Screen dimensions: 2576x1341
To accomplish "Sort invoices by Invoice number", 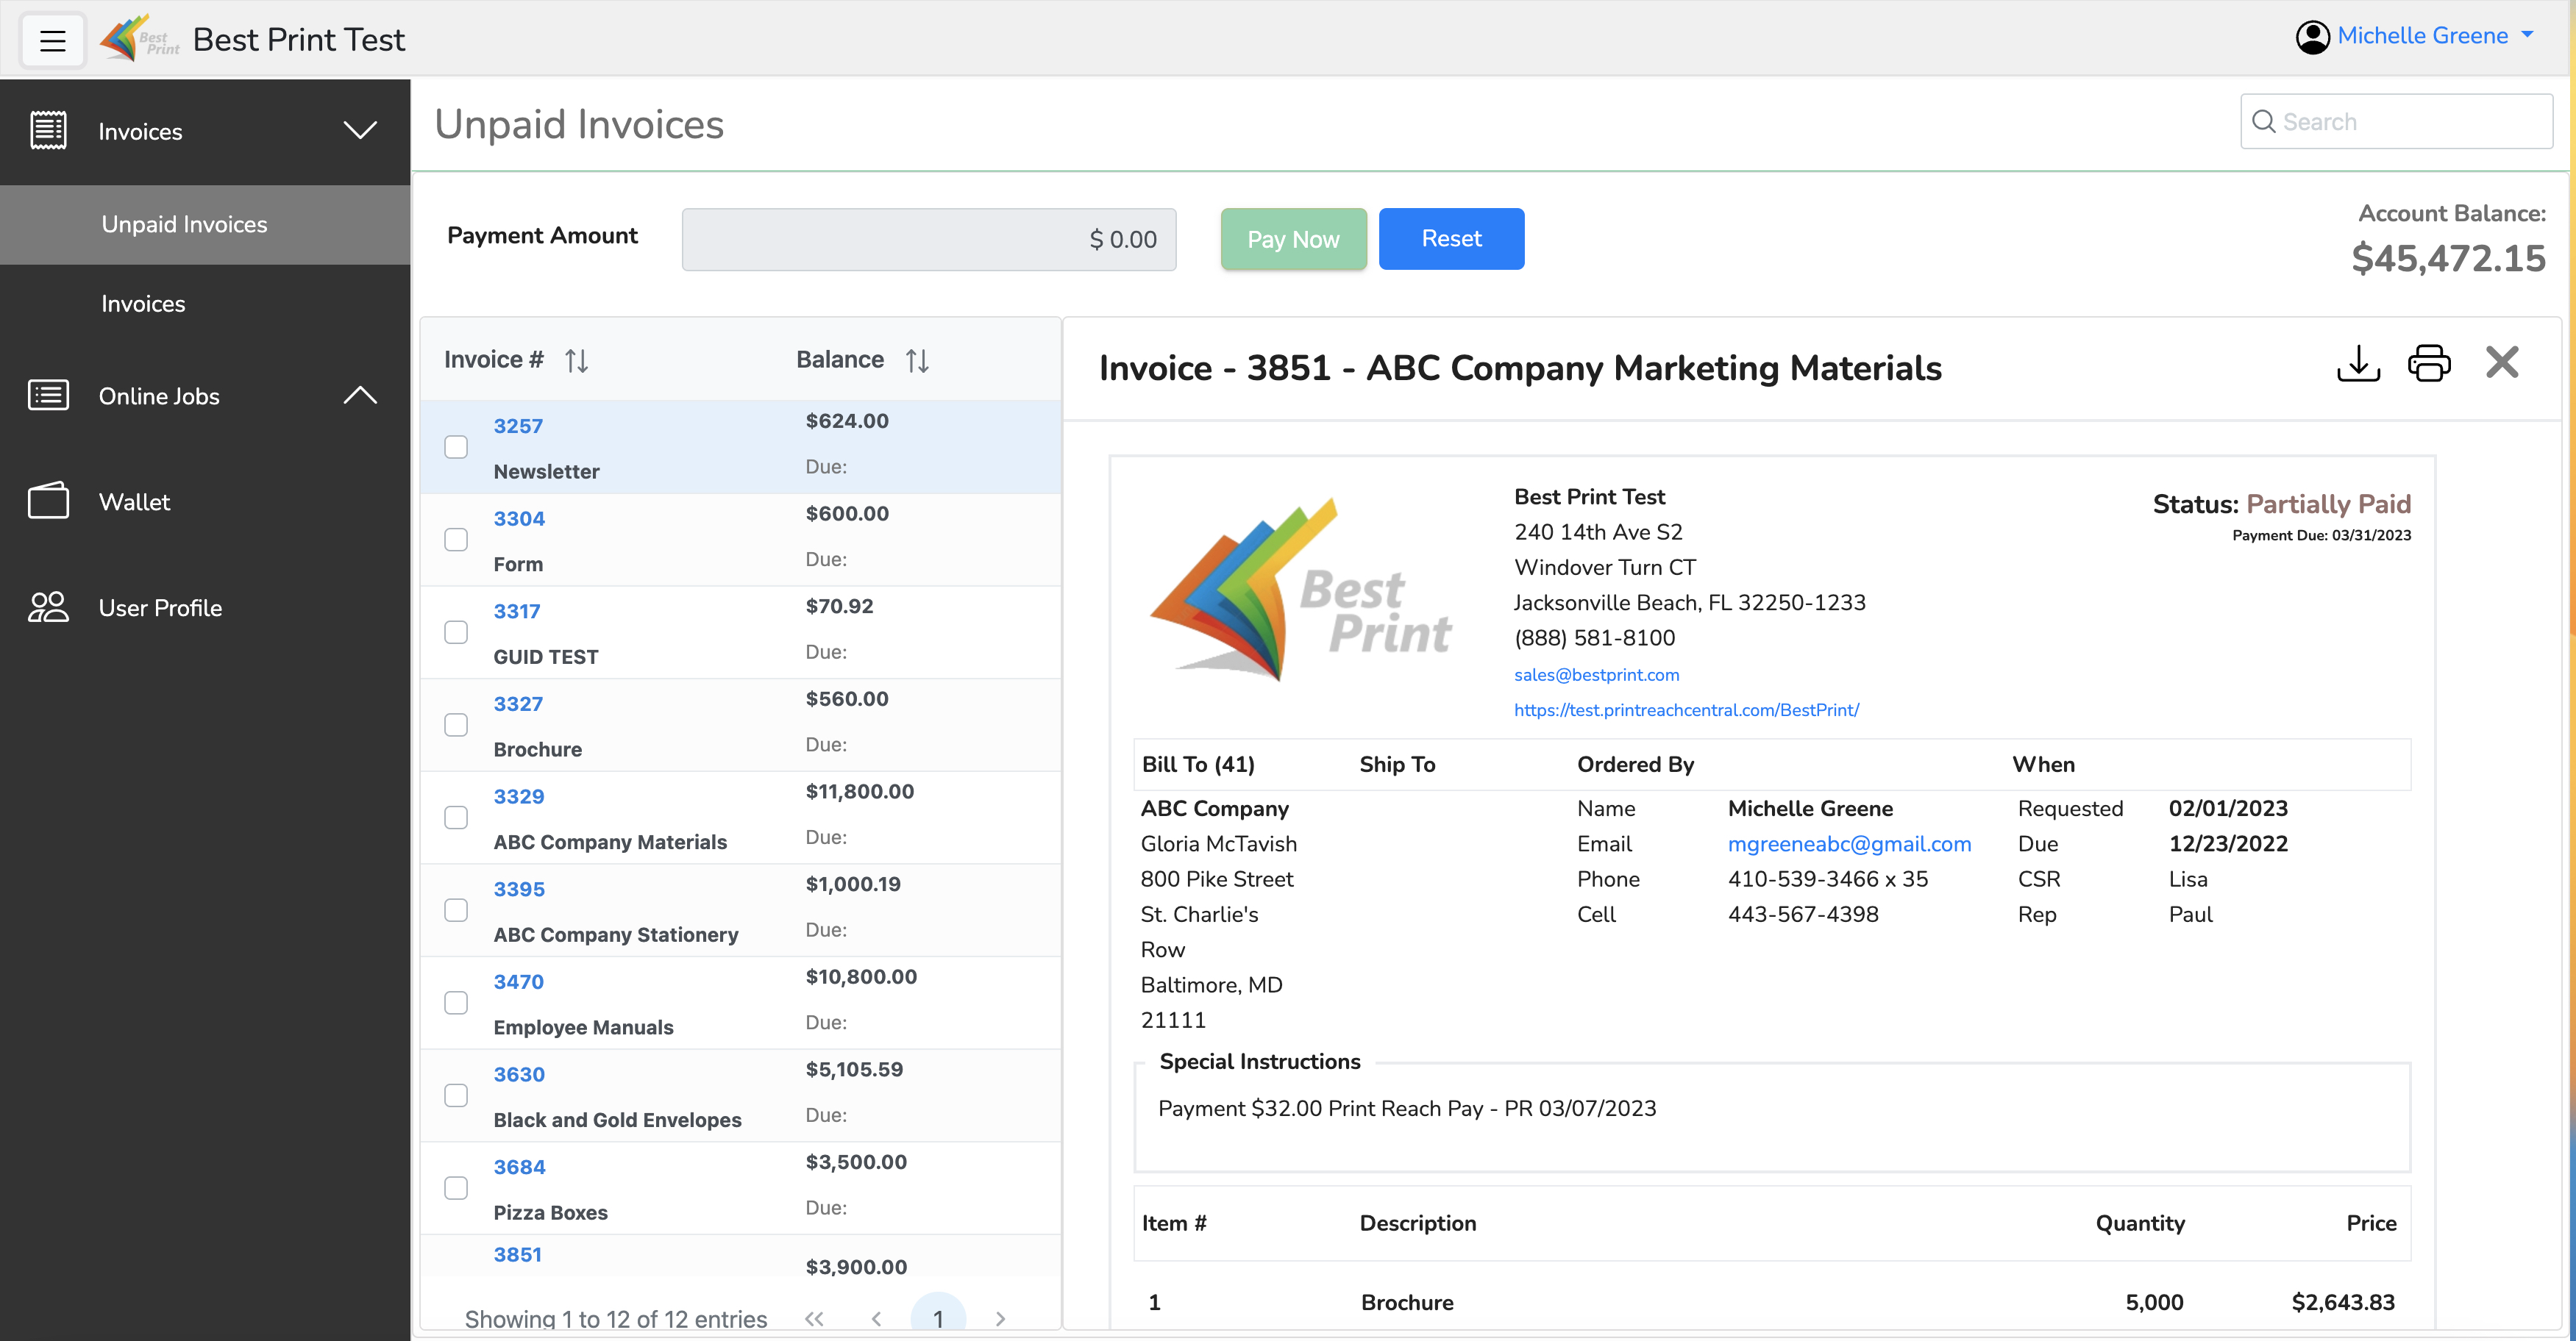I will tap(578, 360).
